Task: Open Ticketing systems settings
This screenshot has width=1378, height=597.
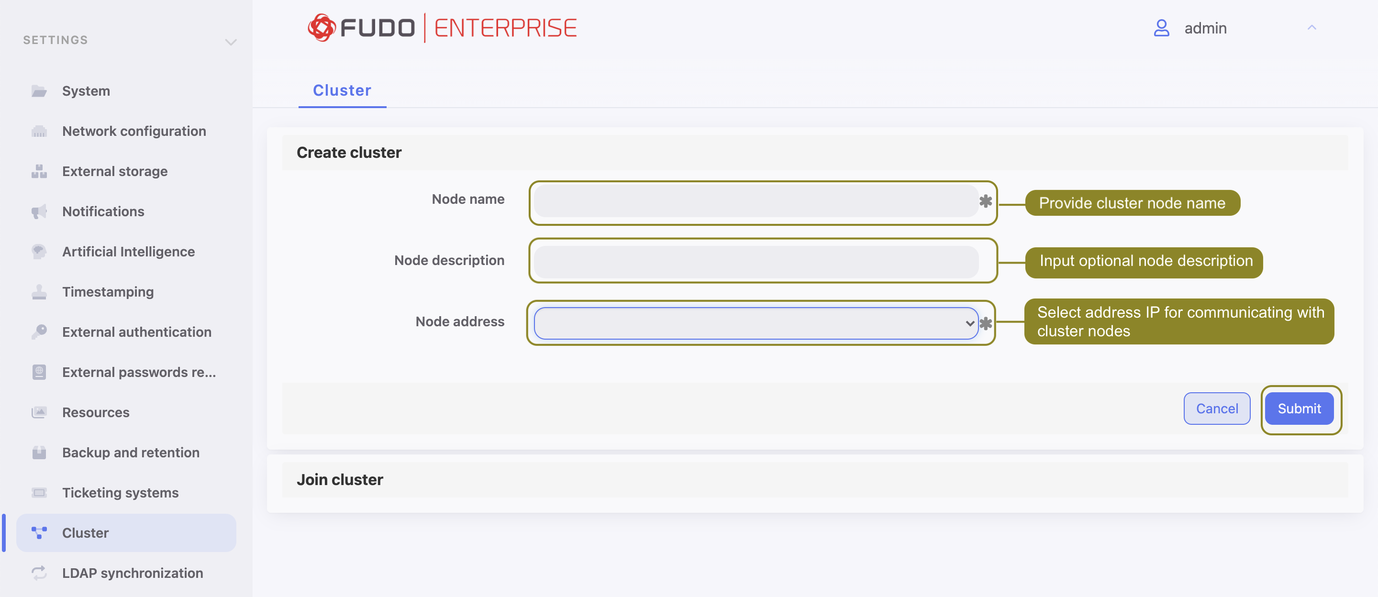Action: coord(120,492)
